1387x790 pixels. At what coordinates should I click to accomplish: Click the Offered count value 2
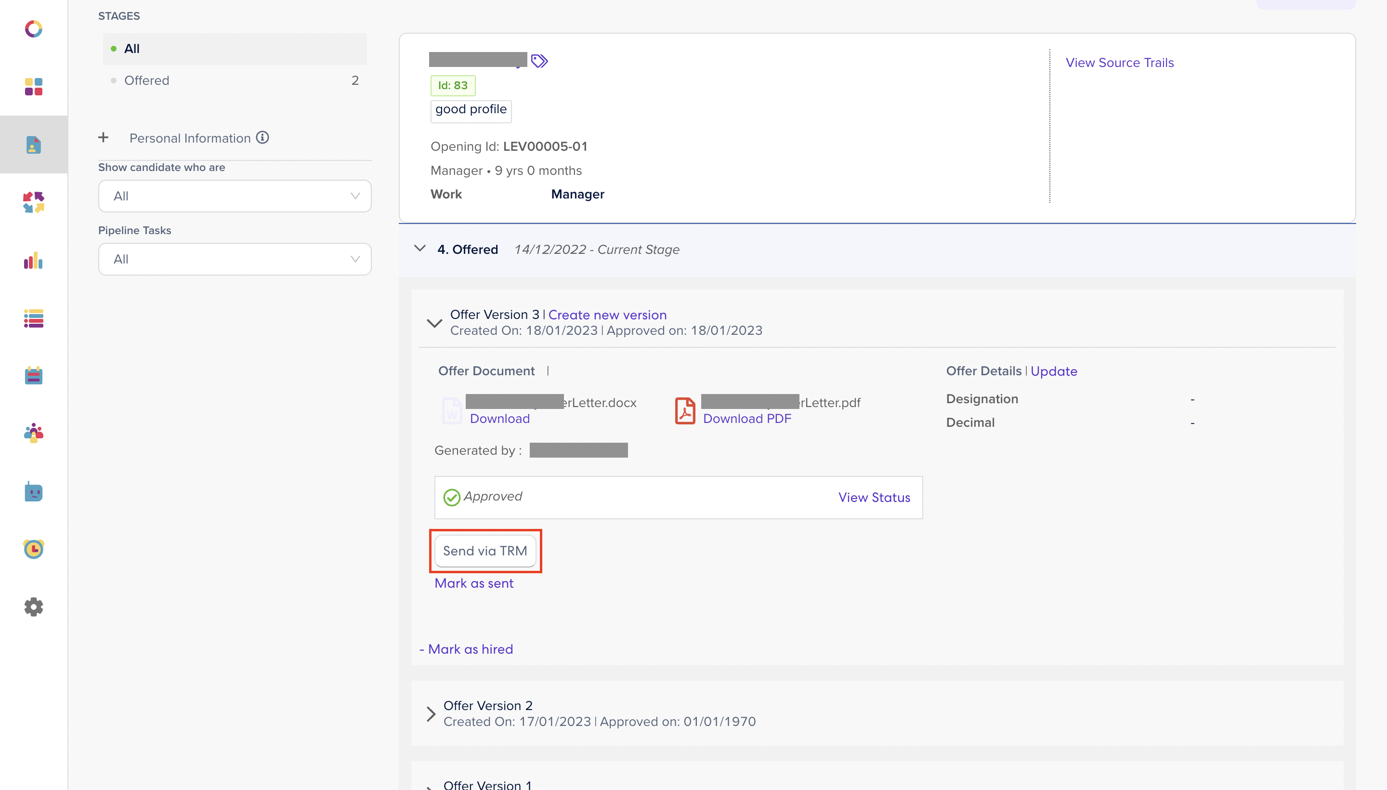coord(355,80)
